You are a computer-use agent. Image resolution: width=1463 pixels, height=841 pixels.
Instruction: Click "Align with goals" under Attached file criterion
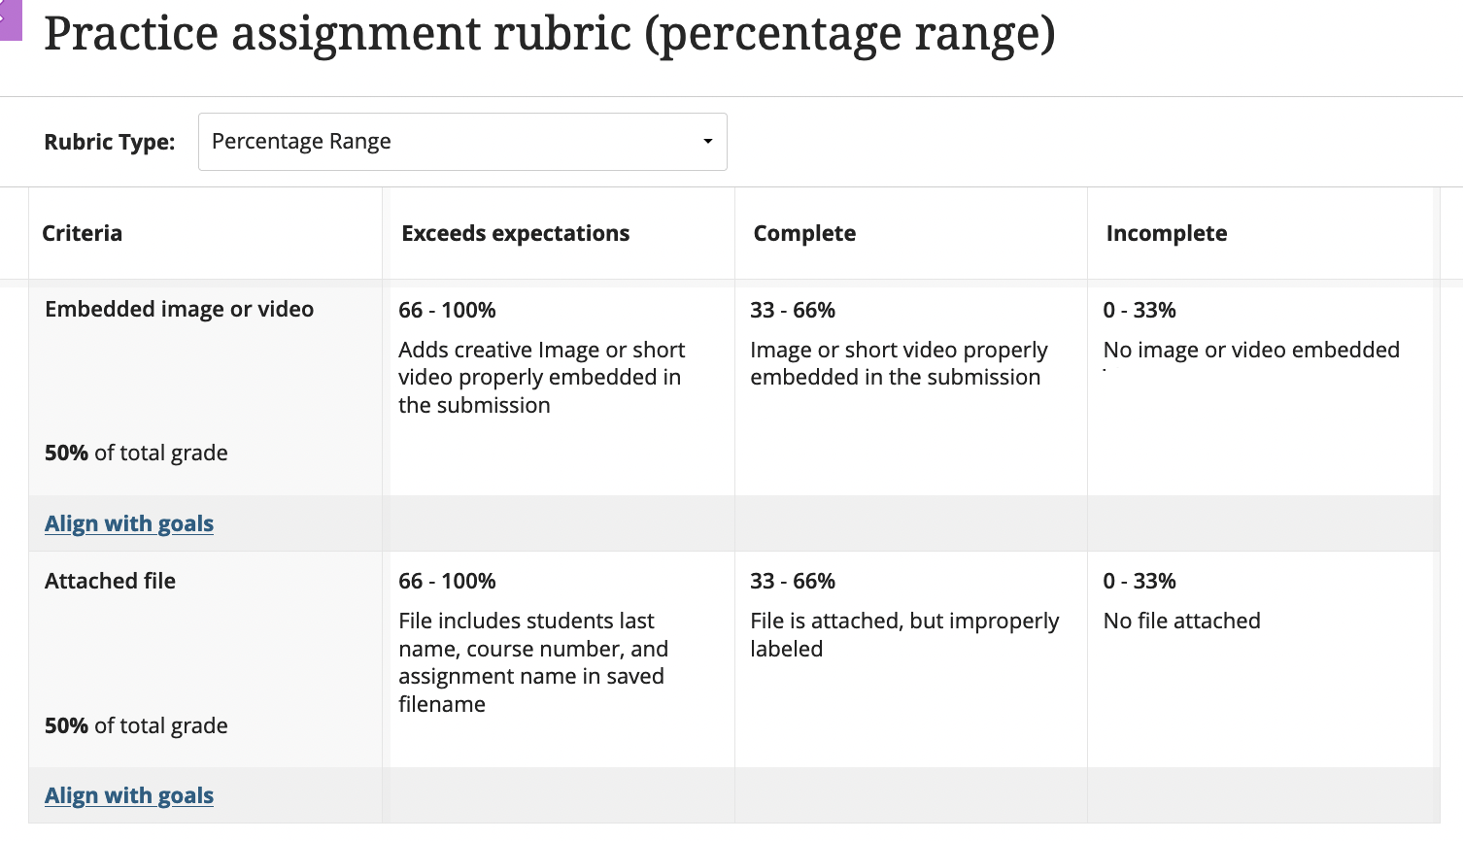tap(128, 794)
